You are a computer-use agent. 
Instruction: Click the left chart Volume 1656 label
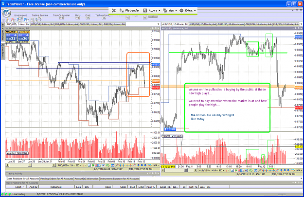pos(17,153)
